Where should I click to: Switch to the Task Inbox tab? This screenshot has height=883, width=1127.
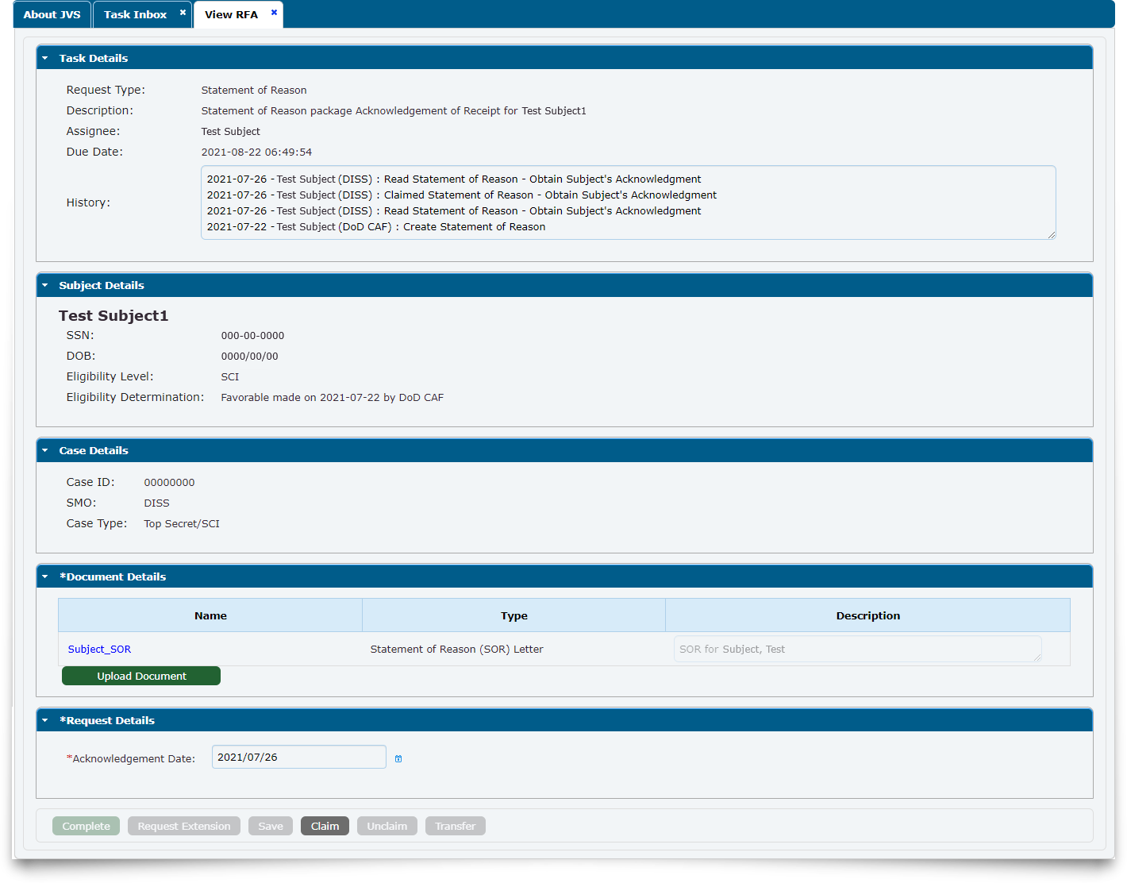click(x=135, y=14)
